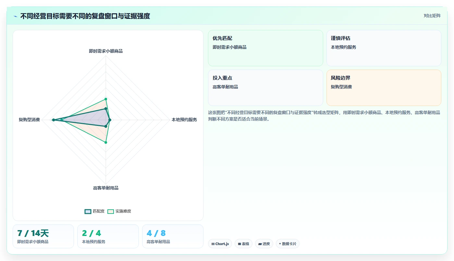
Task: Select the 优先匹配 card
Action: (265, 48)
